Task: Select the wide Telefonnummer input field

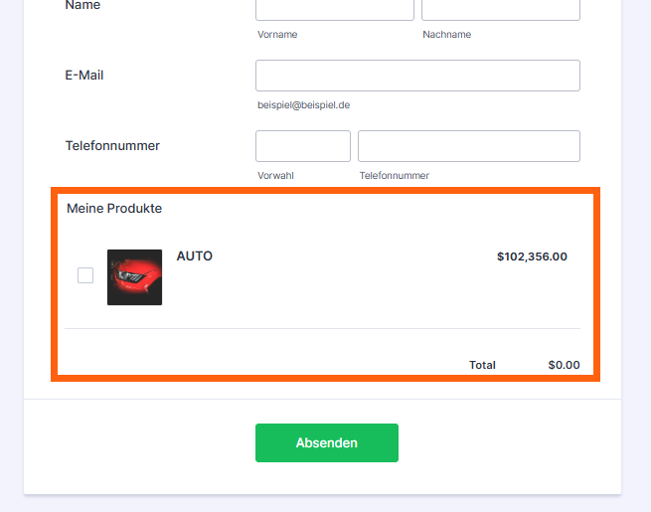Action: click(469, 146)
